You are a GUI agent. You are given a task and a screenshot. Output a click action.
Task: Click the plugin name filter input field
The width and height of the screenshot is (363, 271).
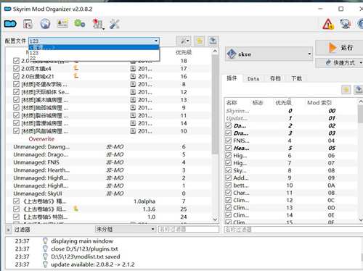(293, 229)
